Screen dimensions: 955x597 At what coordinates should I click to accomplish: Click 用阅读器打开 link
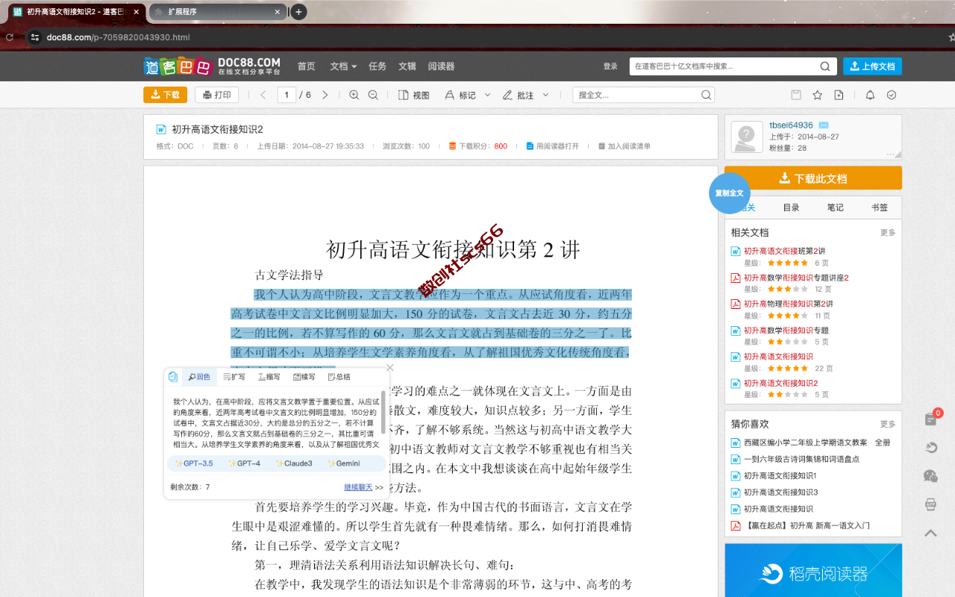(552, 146)
